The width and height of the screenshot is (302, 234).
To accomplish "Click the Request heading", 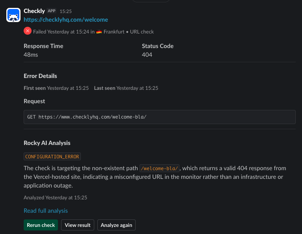I will (34, 101).
